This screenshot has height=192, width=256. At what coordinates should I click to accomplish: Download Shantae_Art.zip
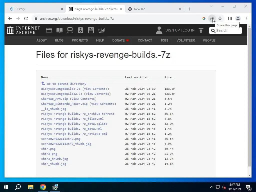(54, 99)
